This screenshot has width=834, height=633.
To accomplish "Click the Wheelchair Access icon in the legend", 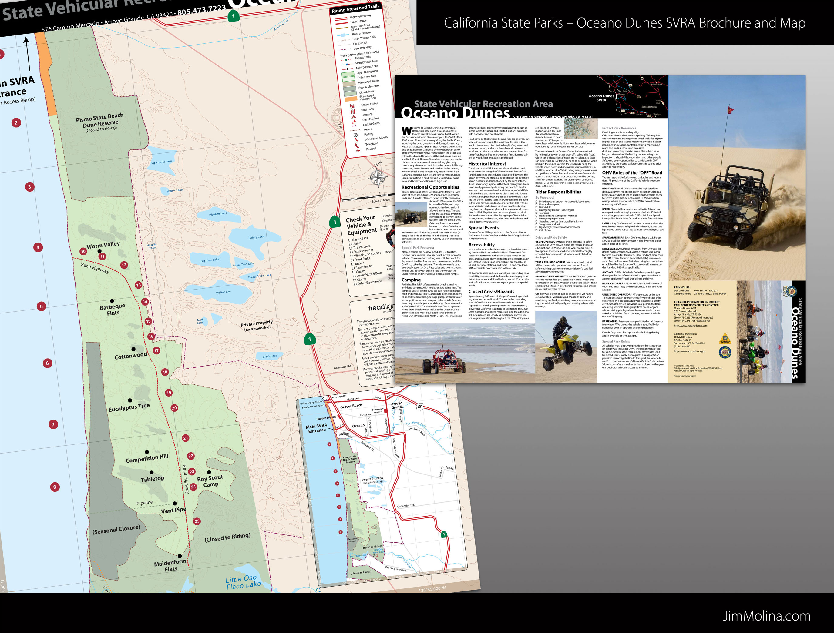I will [x=356, y=140].
